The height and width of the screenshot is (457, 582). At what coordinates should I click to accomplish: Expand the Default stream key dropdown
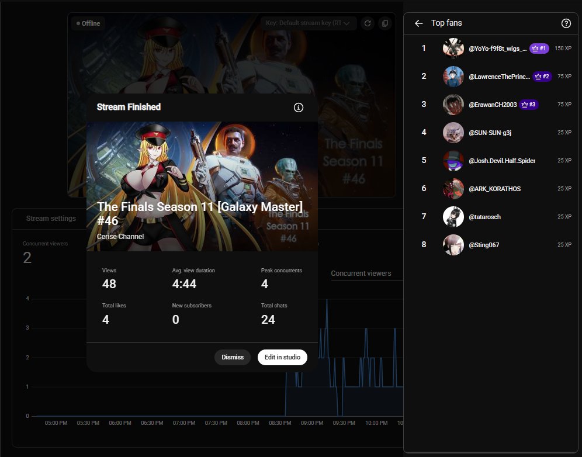tap(309, 23)
